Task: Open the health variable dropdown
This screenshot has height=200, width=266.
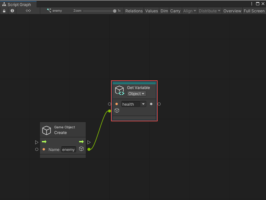Action: click(x=143, y=104)
